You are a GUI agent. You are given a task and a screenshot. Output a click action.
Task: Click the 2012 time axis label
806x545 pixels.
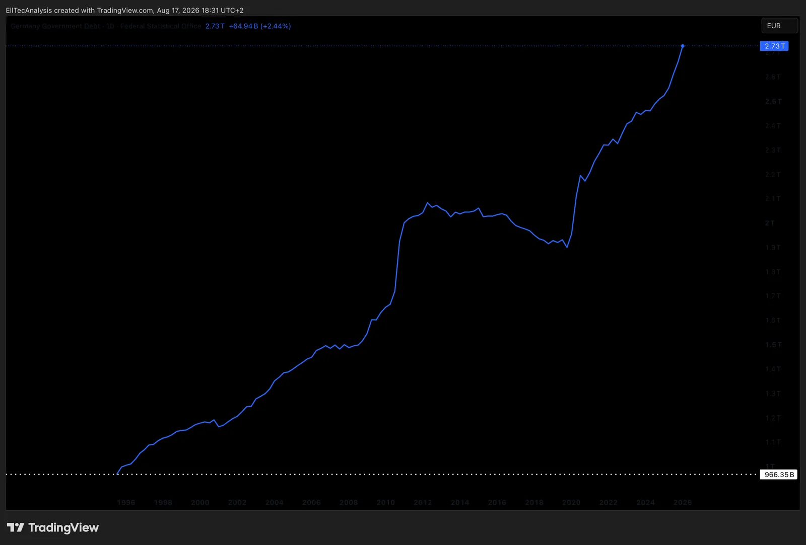coord(423,502)
